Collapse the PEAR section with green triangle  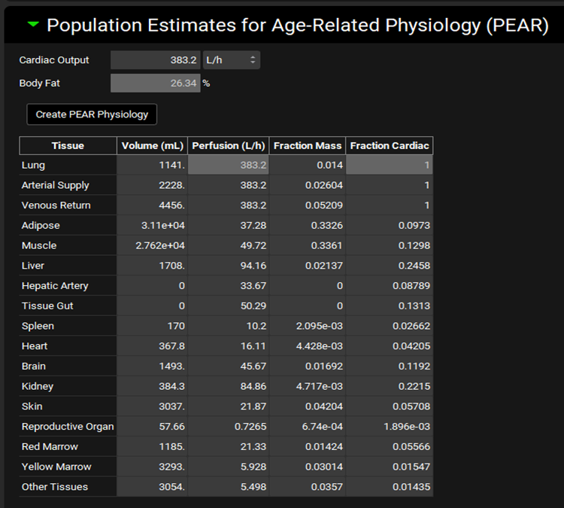coord(33,24)
